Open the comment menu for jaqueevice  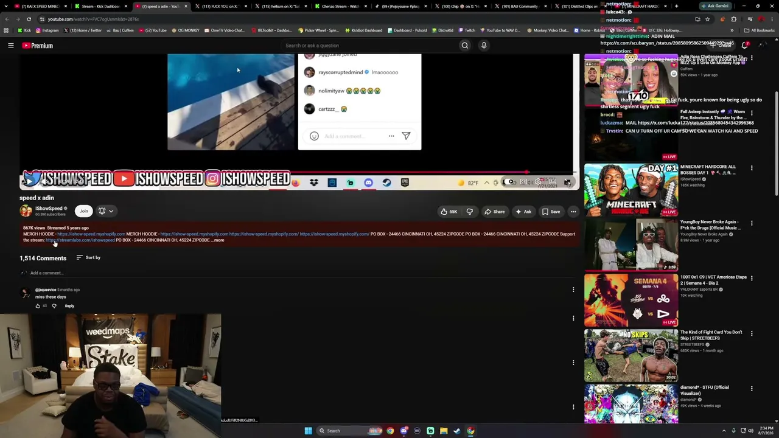tap(573, 290)
